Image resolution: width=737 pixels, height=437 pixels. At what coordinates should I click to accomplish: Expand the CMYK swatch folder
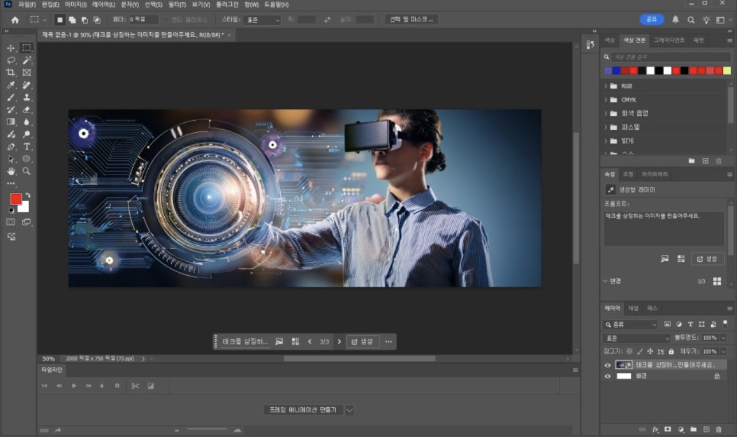click(x=606, y=100)
